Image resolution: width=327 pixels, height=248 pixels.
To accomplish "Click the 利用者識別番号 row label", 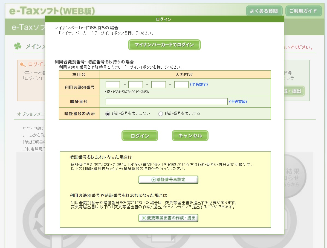I will [79, 87].
